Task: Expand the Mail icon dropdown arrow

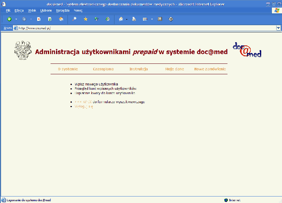Action: tap(127, 19)
